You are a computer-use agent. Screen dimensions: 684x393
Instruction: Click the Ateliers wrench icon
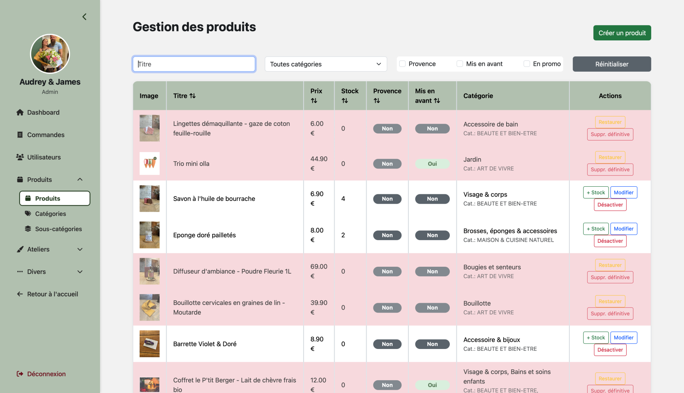pos(20,249)
